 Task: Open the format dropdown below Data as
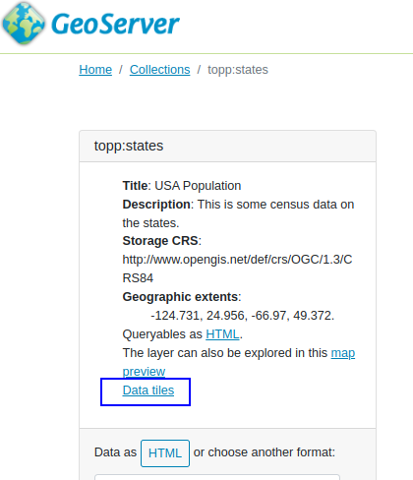pyautogui.click(x=217, y=477)
